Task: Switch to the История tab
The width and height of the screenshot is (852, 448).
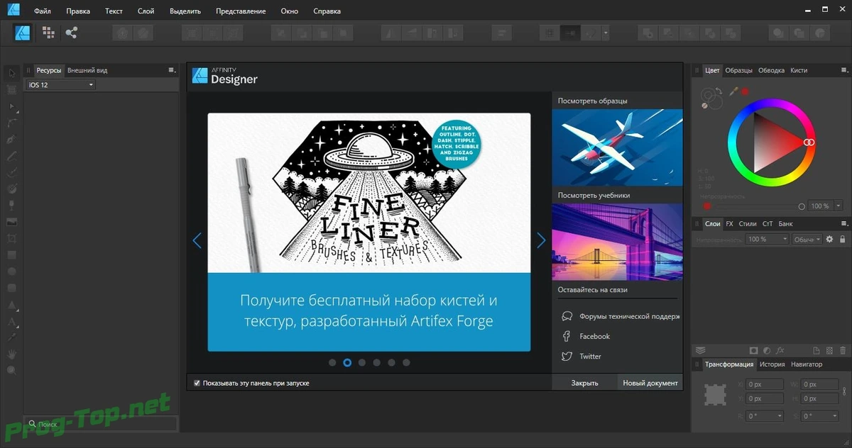Action: pos(772,364)
